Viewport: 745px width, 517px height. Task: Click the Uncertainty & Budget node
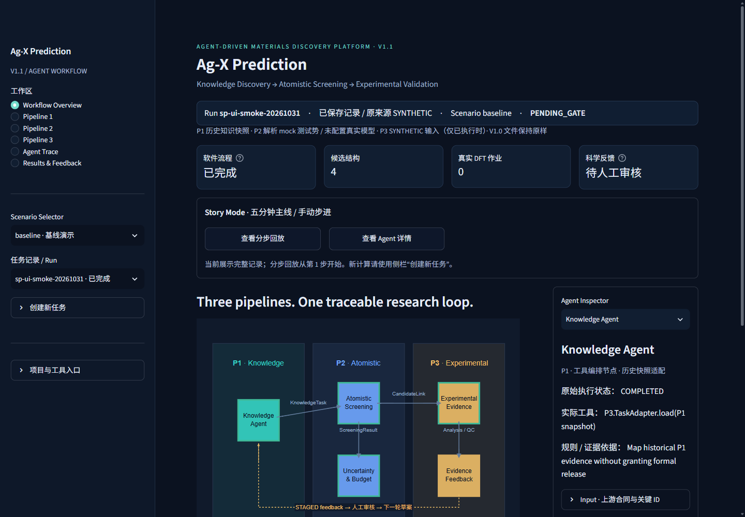click(x=359, y=476)
